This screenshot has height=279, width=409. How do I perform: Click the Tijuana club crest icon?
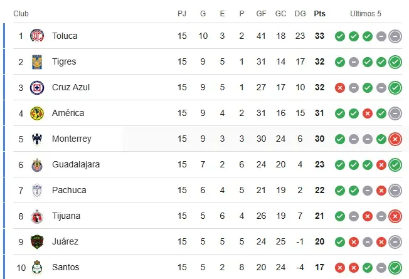pyautogui.click(x=37, y=216)
